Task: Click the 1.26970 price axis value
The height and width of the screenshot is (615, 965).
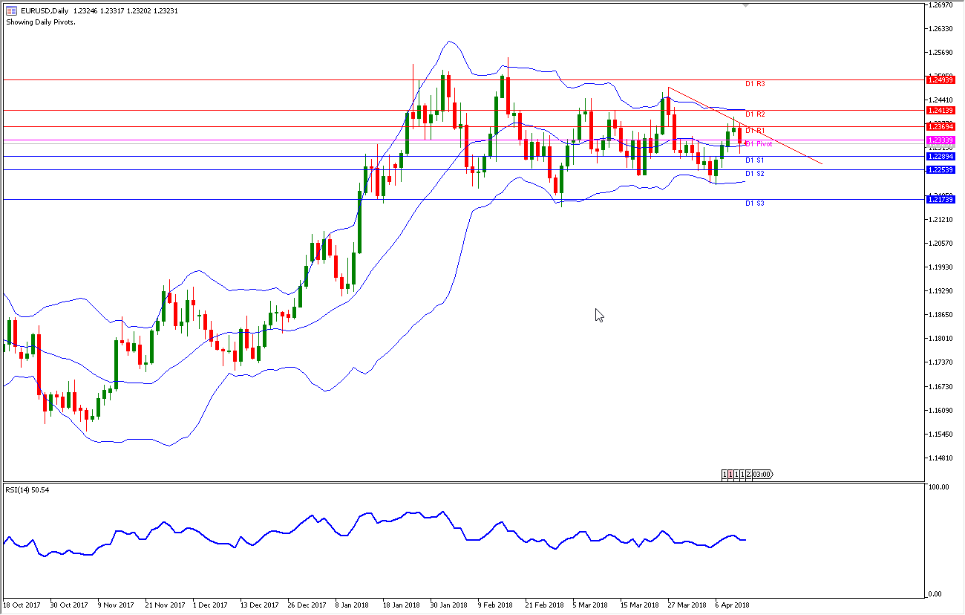Action: [x=939, y=5]
